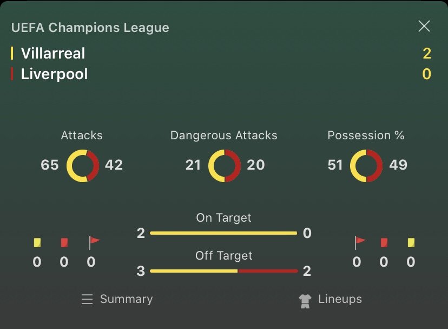Select the Possession % donut chart
Image resolution: width=448 pixels, height=329 pixels.
[366, 165]
